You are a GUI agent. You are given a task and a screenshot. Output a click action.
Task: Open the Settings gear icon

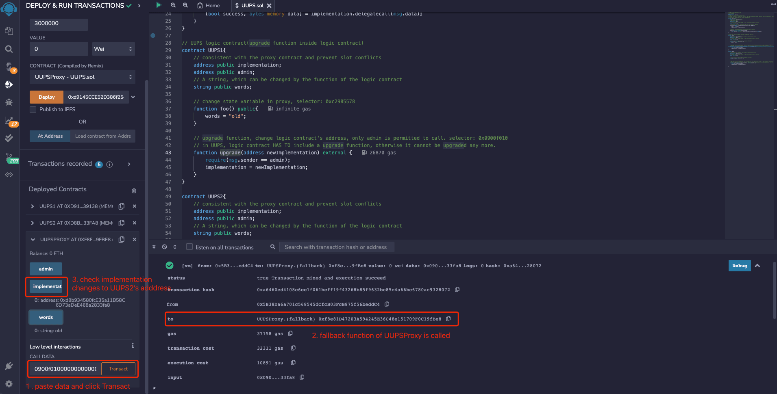(x=9, y=384)
